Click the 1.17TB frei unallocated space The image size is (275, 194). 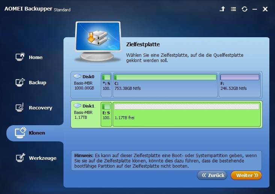(x=187, y=114)
